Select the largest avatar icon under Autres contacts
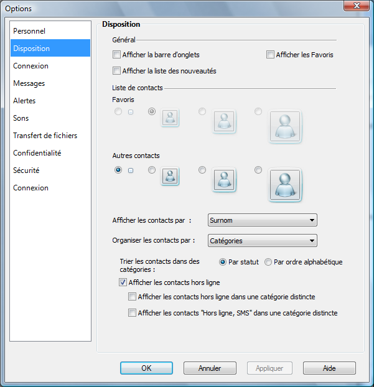Viewport: 374px width, 387px height. tap(285, 185)
